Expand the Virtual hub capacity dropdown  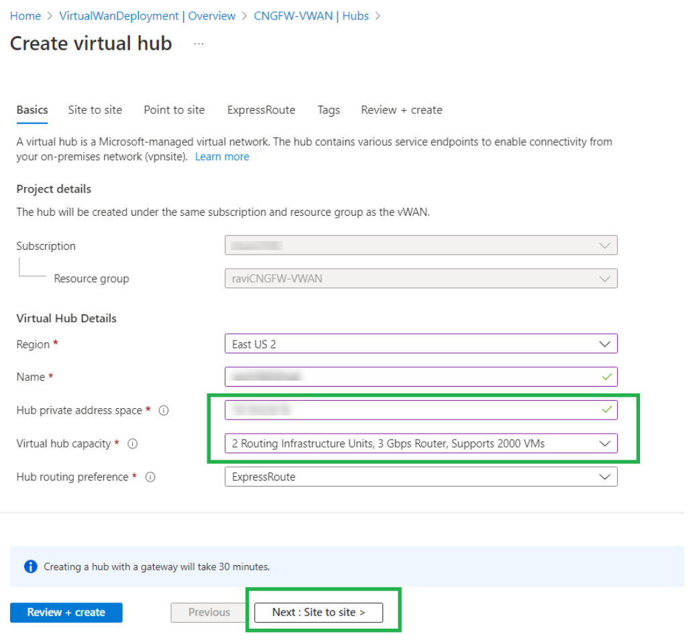[x=421, y=444]
